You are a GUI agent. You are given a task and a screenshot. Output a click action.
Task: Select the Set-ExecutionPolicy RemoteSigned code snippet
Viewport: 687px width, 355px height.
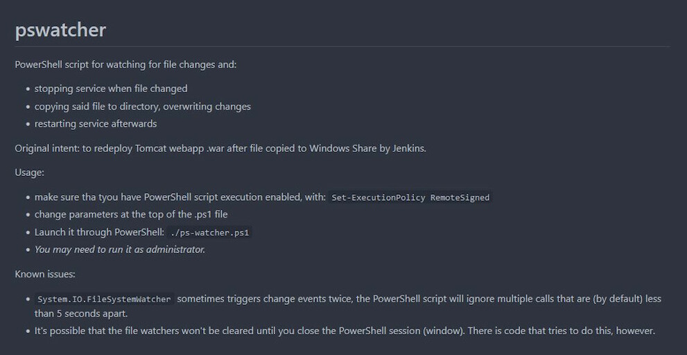tap(410, 198)
